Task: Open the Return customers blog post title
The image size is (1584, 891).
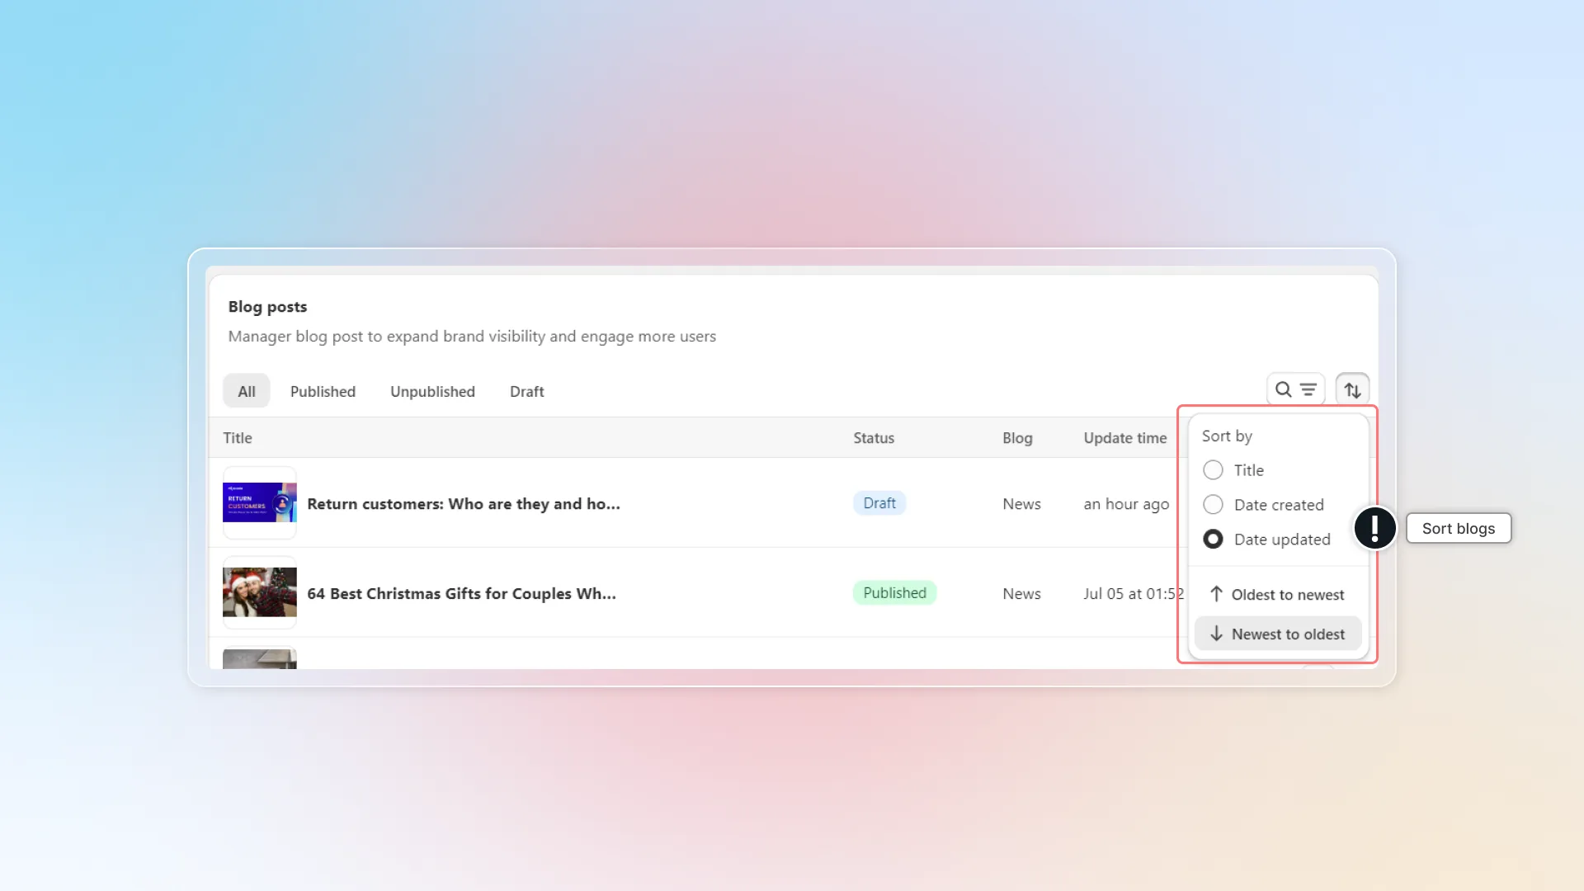Action: [464, 504]
